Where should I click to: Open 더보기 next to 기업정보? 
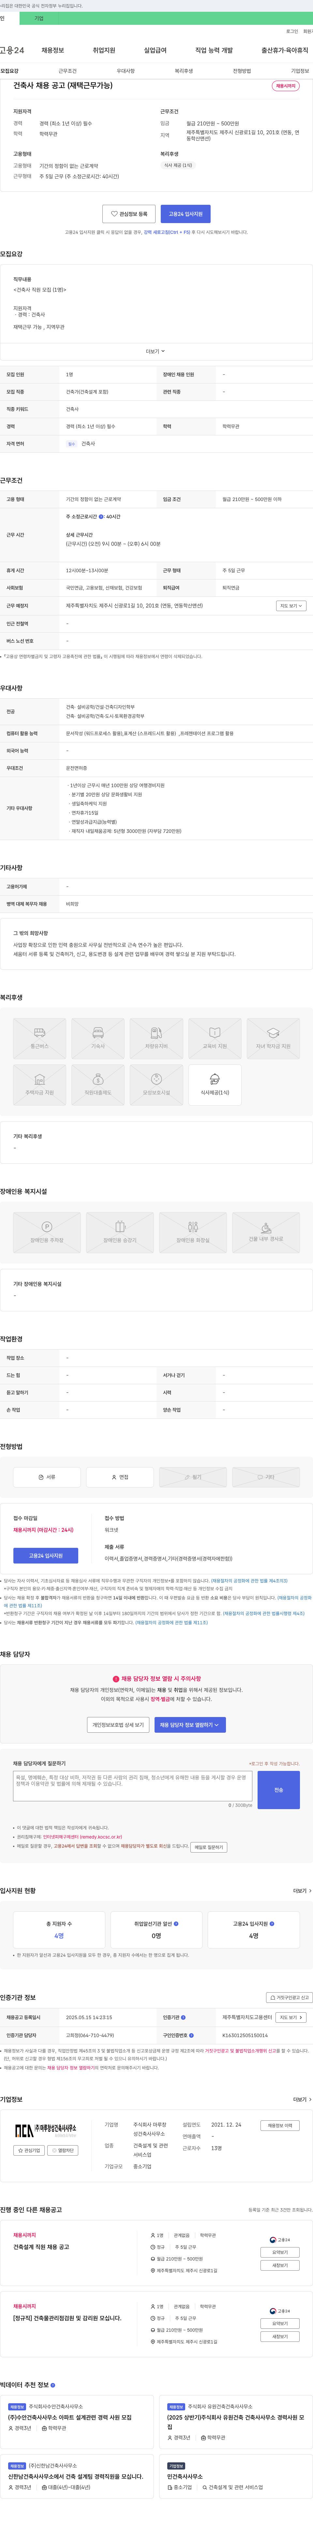pos(302,2100)
